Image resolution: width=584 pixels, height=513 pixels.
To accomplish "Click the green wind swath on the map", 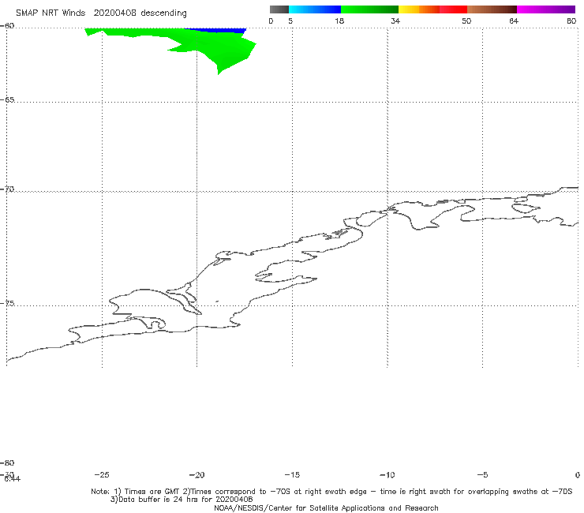I will point(216,48).
